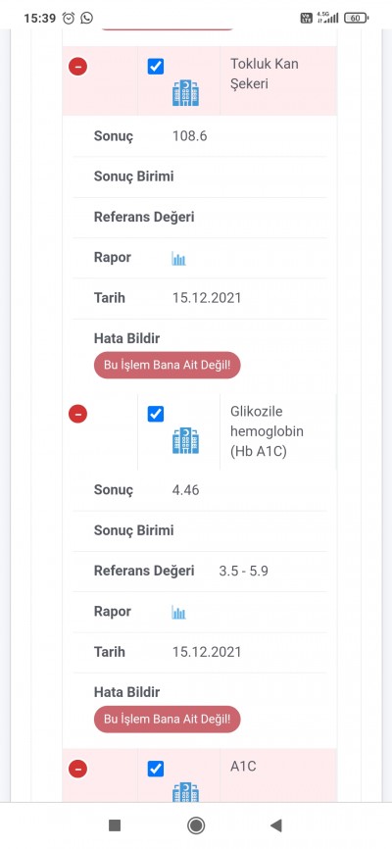Collapse the Glikozile hemoglobin row
Image resolution: width=392 pixels, height=849 pixels.
pyautogui.click(x=78, y=415)
